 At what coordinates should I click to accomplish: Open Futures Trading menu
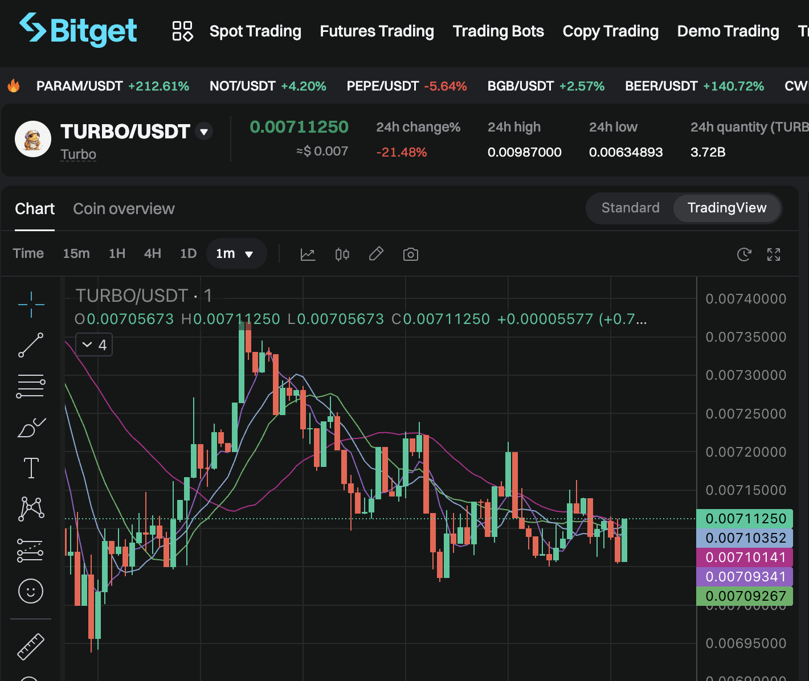point(377,31)
